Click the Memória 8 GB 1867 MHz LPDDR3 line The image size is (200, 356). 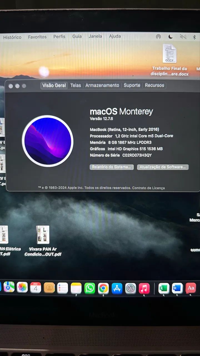click(x=121, y=142)
